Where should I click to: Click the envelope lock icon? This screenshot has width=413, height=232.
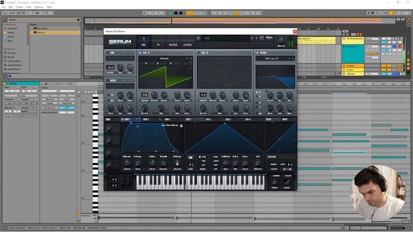coord(181,126)
